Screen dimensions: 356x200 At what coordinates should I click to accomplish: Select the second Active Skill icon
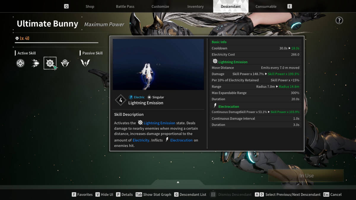[x=35, y=63]
